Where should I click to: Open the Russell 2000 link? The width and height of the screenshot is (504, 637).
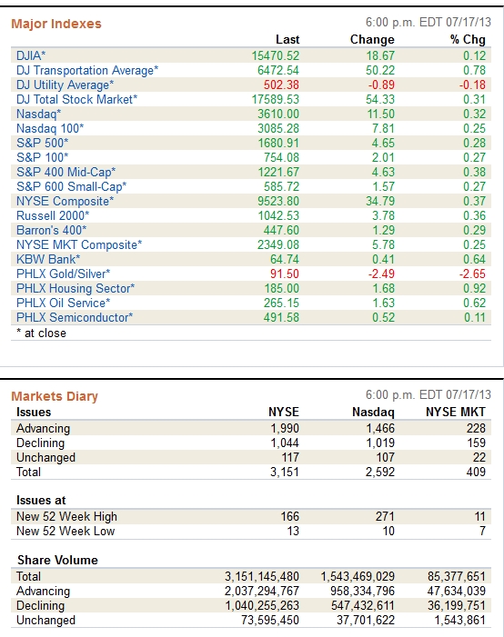(x=53, y=215)
